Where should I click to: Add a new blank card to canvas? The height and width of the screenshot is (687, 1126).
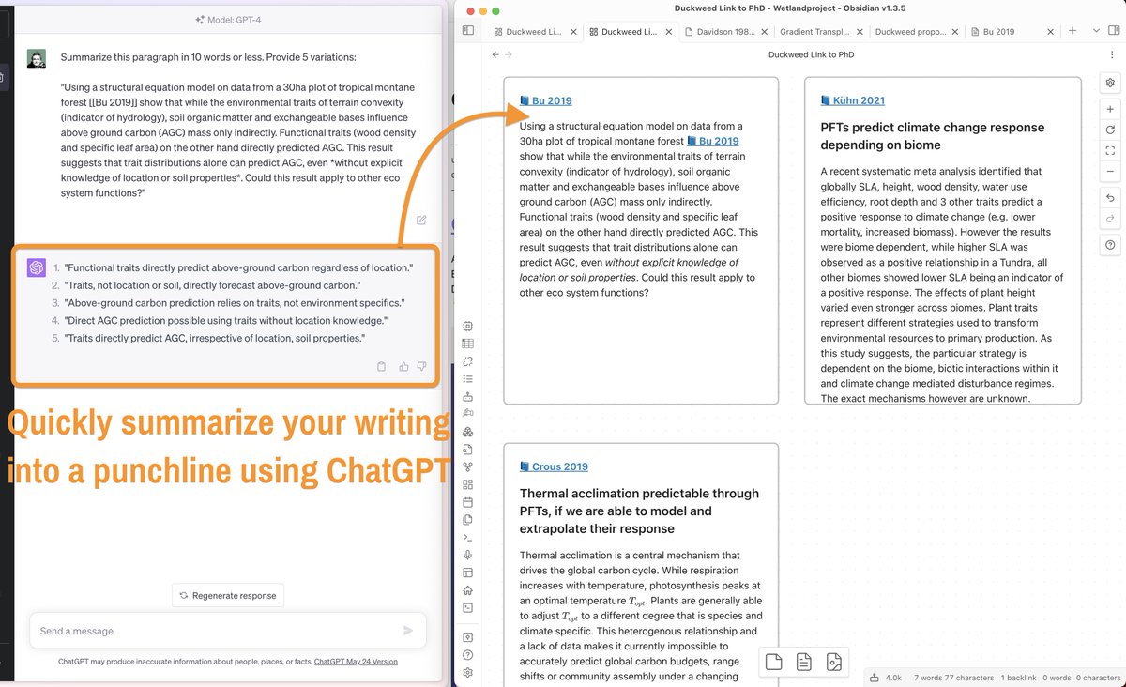click(x=773, y=663)
